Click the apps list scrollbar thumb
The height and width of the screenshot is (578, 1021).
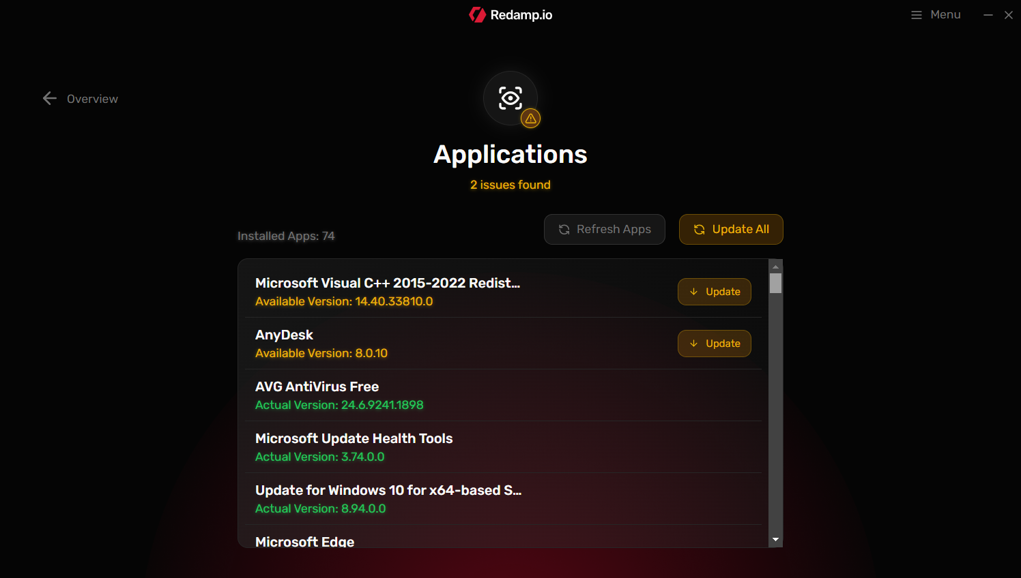[x=775, y=284]
